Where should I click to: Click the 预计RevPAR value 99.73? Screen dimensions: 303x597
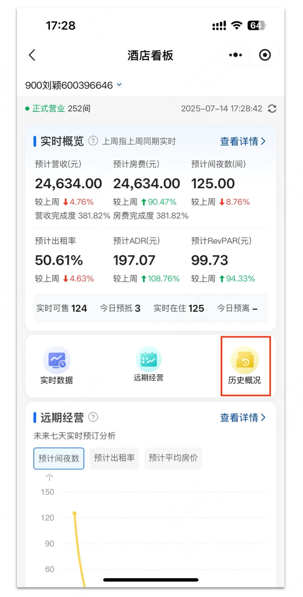click(x=210, y=260)
